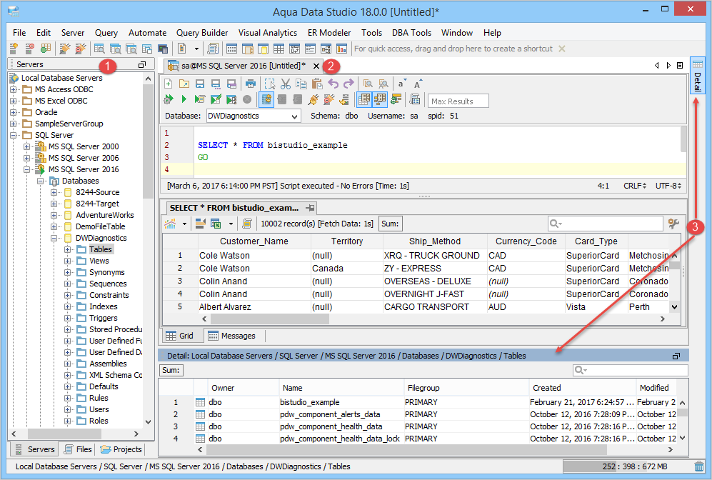
Task: Pin the SELECT * FROM bistudio results tab
Action: pyautogui.click(x=310, y=208)
